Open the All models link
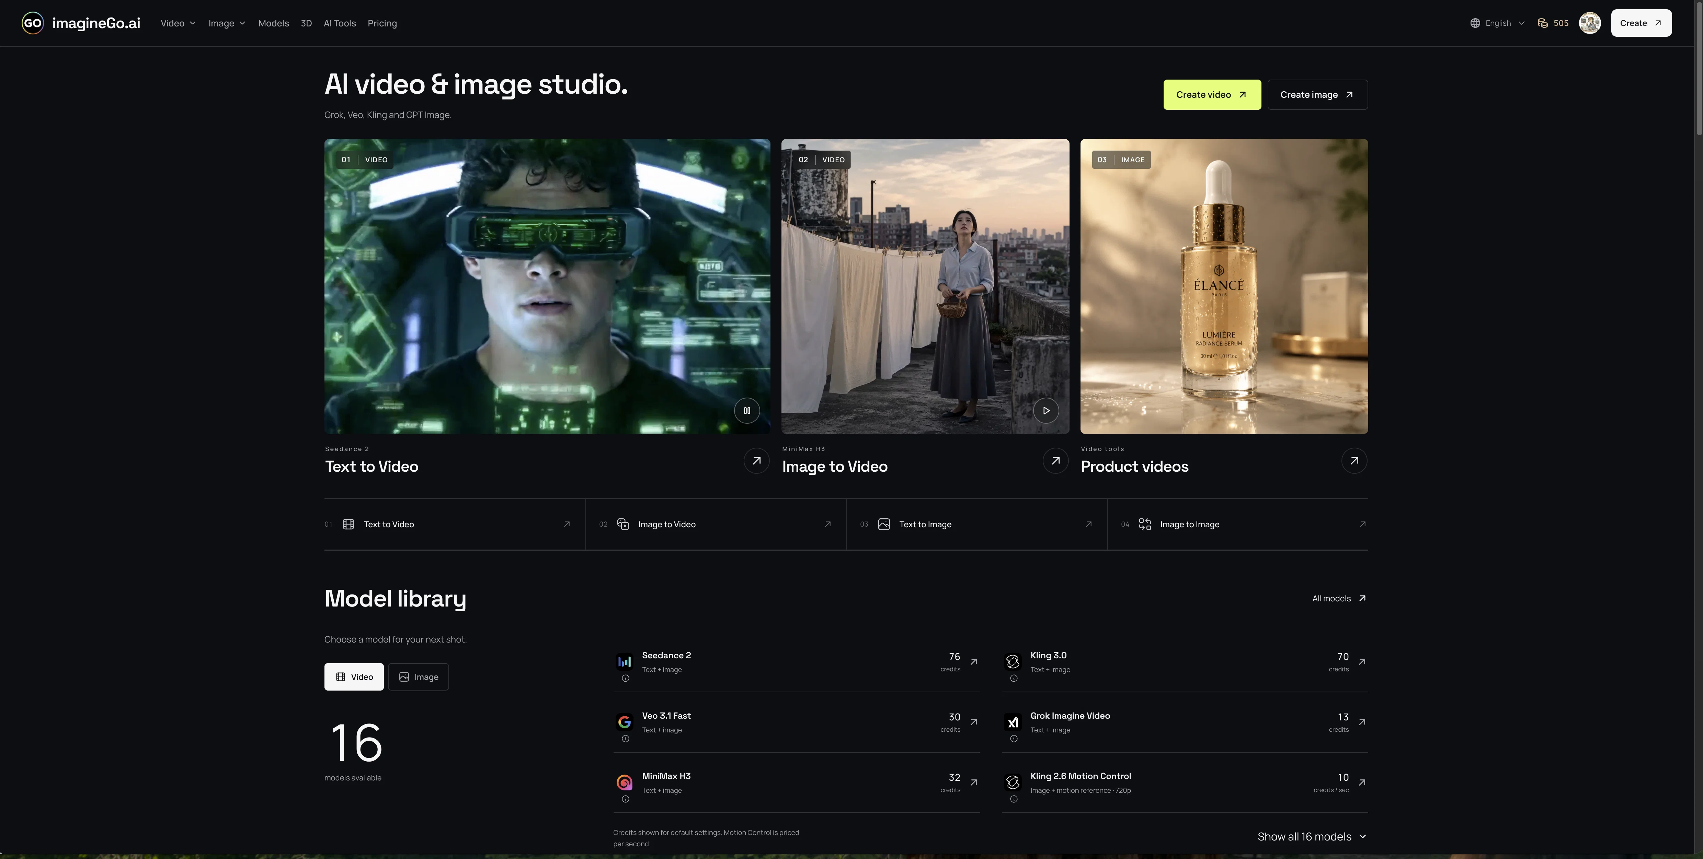 pyautogui.click(x=1339, y=599)
